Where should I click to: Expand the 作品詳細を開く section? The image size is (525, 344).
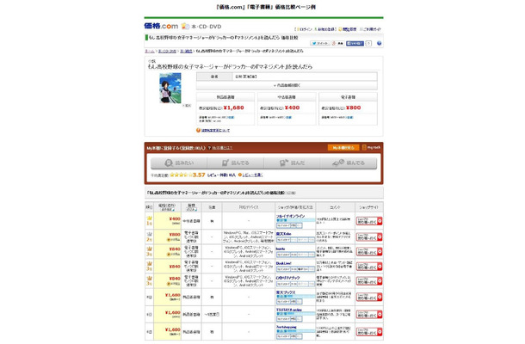tap(287, 85)
